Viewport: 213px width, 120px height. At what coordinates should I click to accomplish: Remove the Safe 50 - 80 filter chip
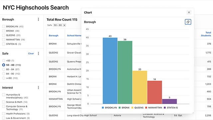click(64, 25)
